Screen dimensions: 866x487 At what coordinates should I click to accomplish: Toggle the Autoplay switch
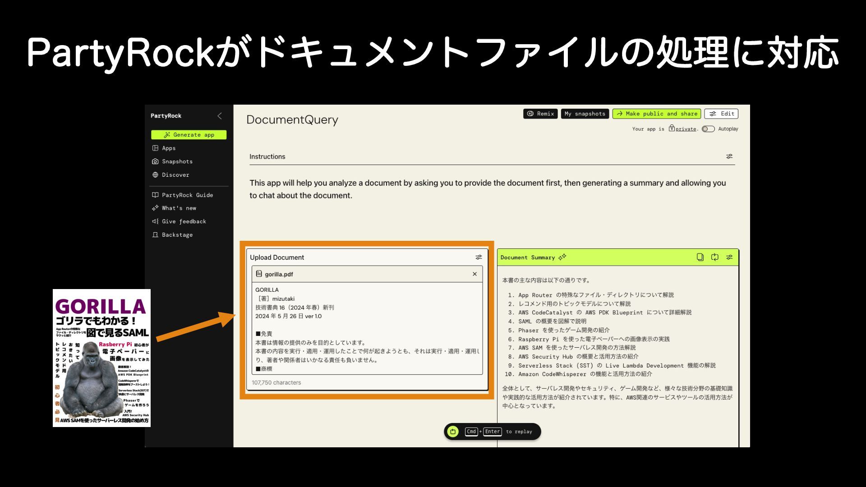708,129
